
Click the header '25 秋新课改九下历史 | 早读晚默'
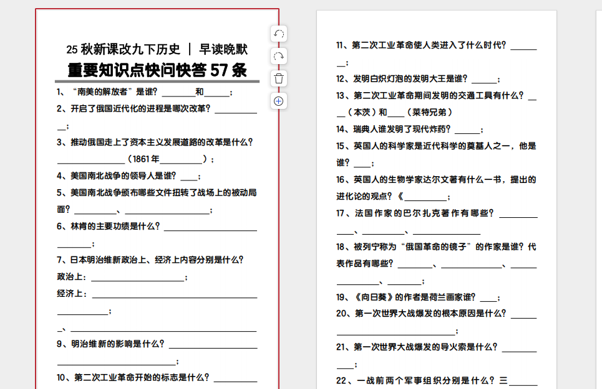tap(157, 49)
